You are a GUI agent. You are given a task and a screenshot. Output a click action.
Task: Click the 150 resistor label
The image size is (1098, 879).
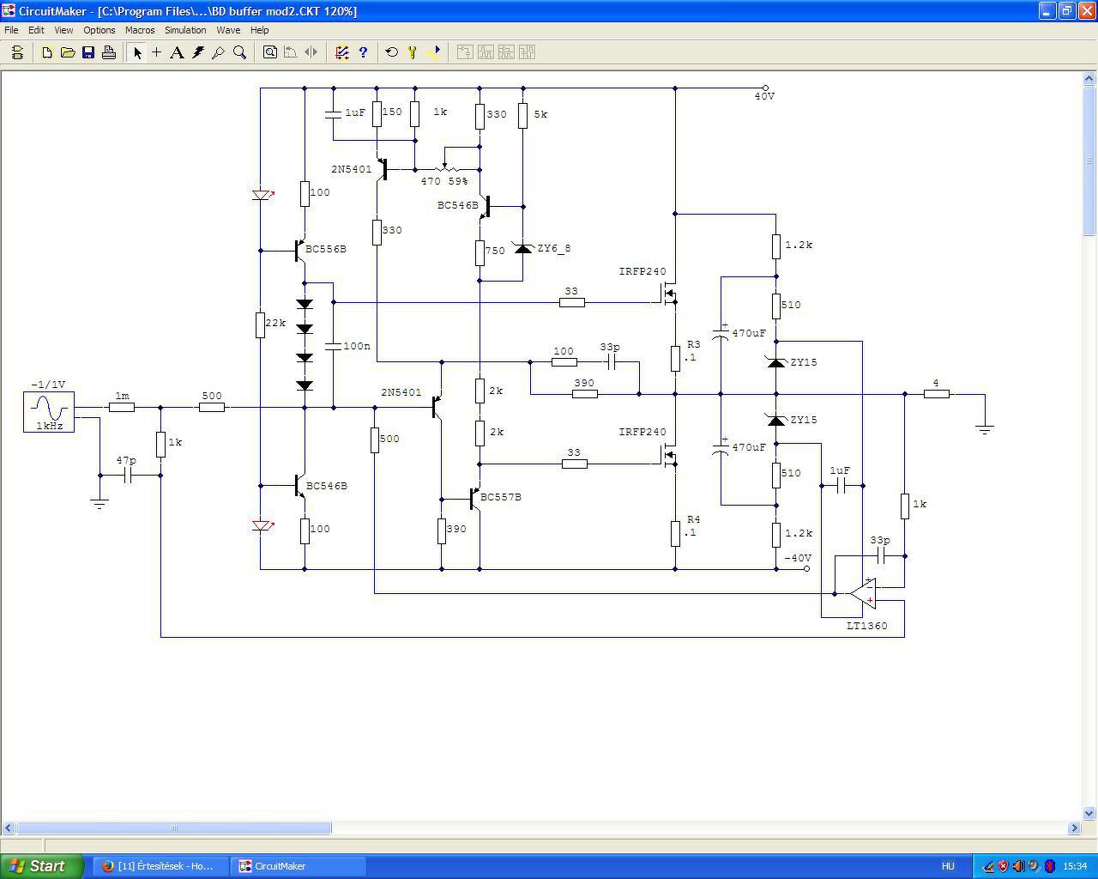(392, 112)
